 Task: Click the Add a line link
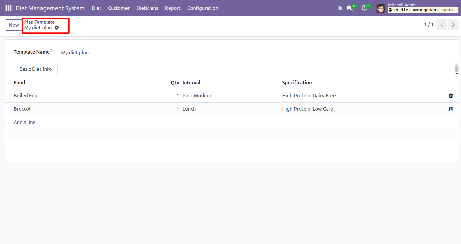[x=25, y=122]
